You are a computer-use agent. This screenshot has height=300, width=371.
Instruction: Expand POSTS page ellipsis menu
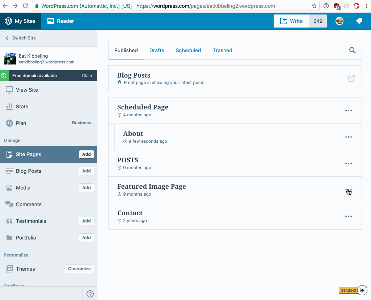(349, 163)
